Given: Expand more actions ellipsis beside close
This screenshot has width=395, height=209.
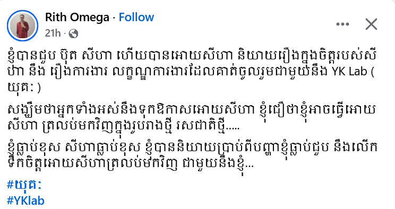Looking at the screenshot, I should (342, 24).
